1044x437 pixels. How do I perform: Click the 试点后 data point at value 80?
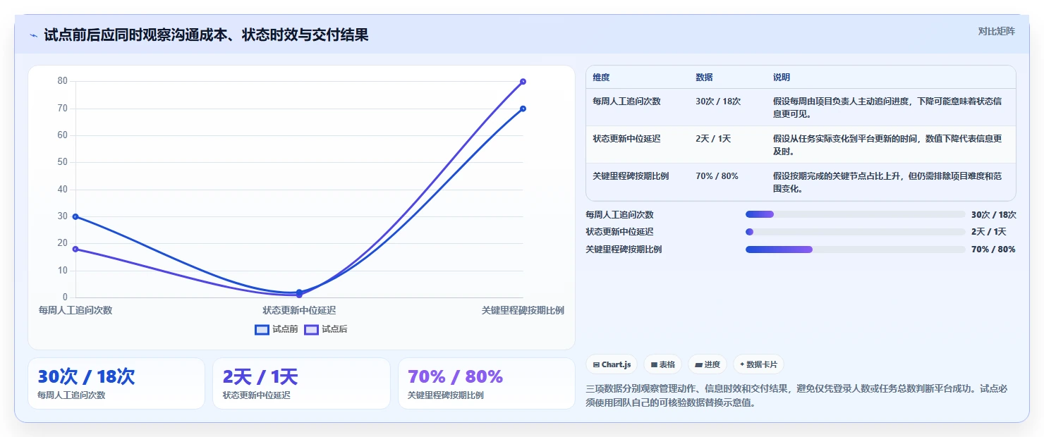[x=523, y=81]
